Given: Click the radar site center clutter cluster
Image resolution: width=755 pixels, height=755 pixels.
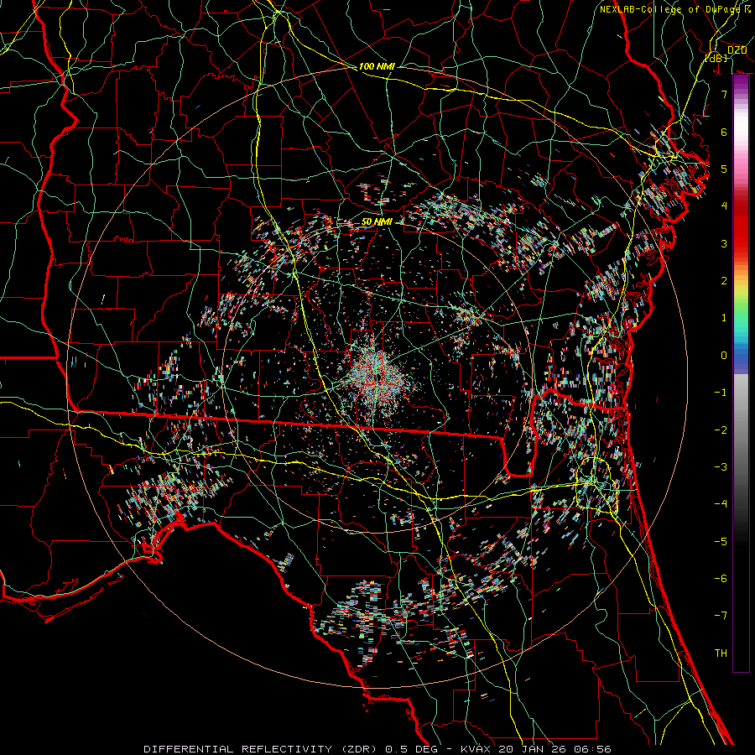Looking at the screenshot, I should click(x=375, y=372).
